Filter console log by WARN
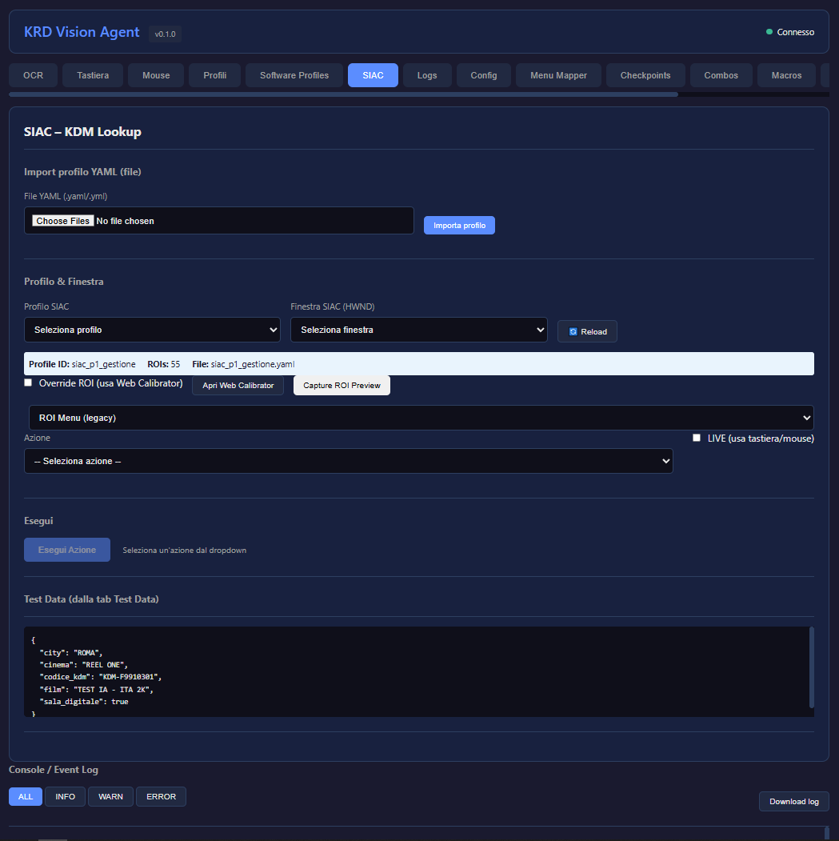Viewport: 839px width, 841px height. click(110, 796)
